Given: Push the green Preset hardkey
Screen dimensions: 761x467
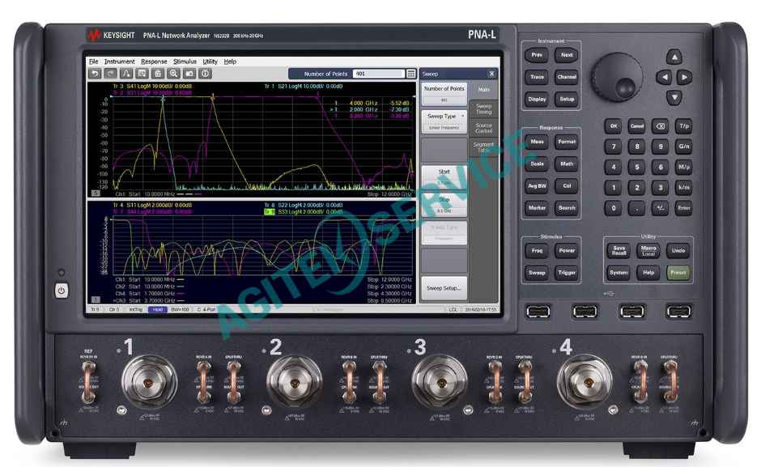Looking at the screenshot, I should pyautogui.click(x=678, y=272).
